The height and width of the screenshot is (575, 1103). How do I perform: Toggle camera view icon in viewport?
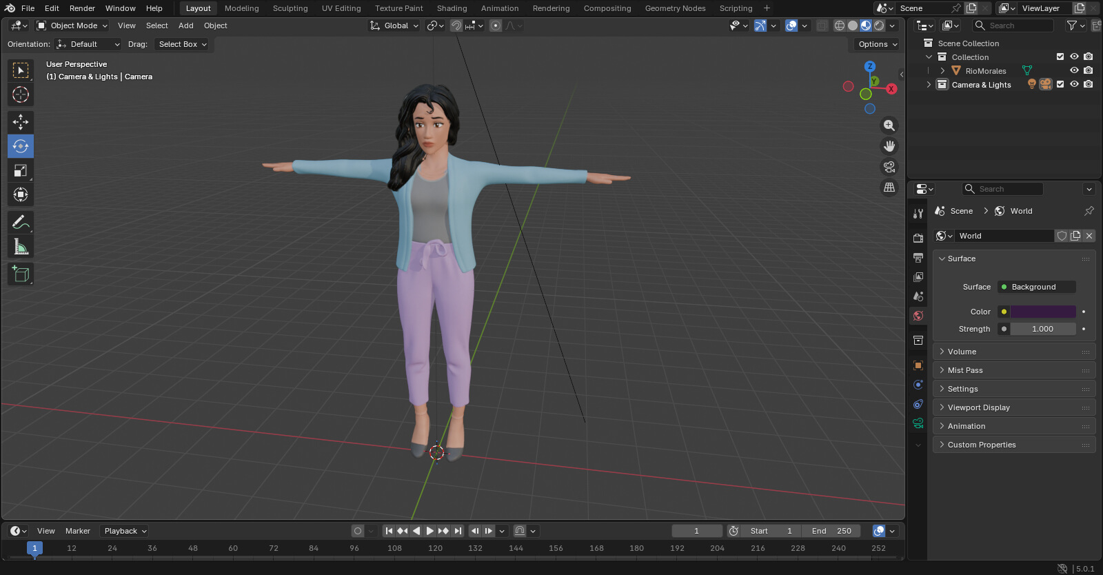point(889,167)
